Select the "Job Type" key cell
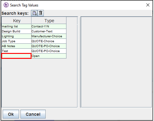 click(x=17, y=41)
